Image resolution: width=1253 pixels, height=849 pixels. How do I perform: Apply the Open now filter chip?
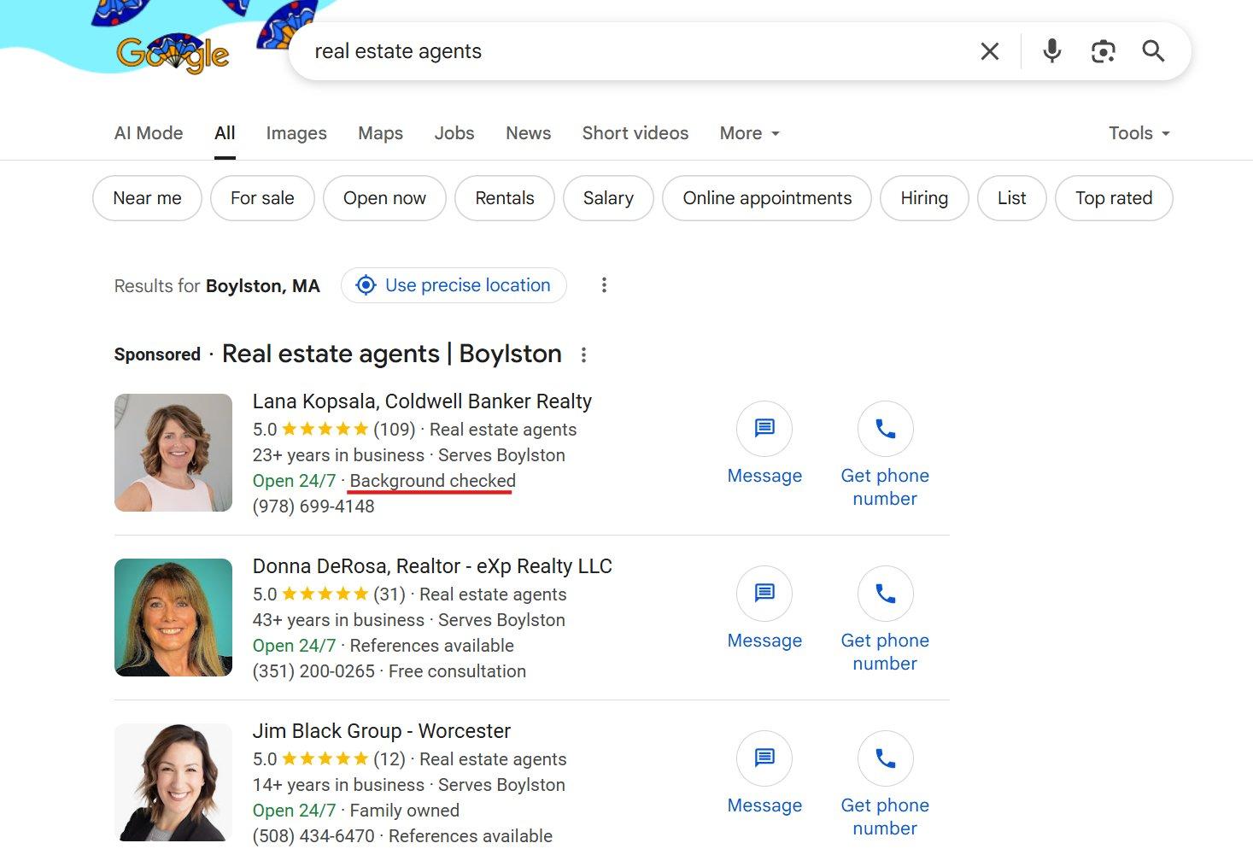(384, 198)
